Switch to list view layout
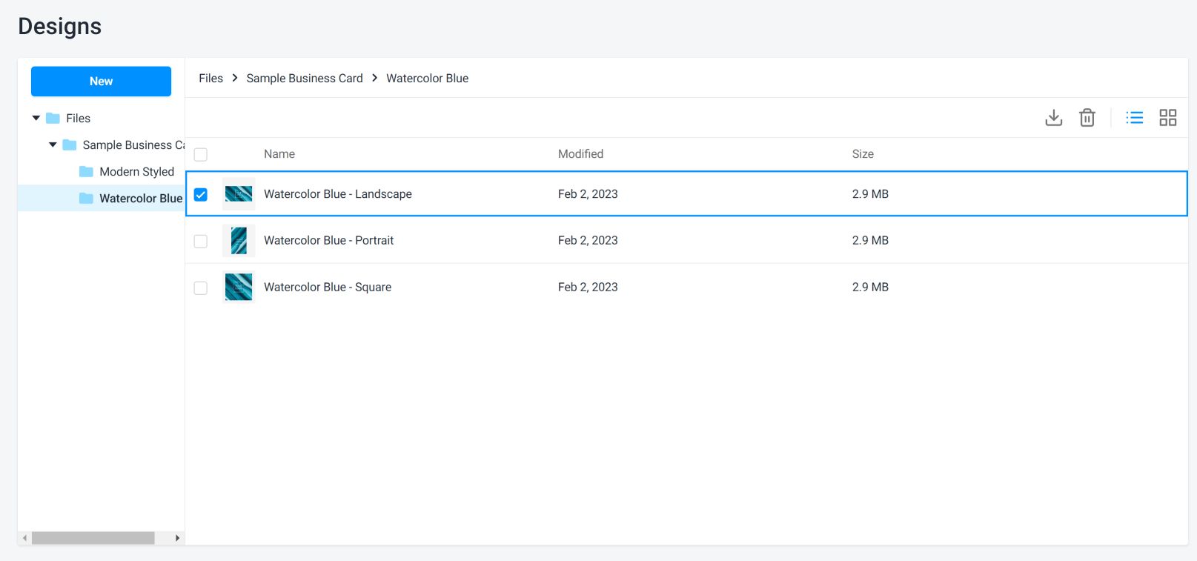Image resolution: width=1197 pixels, height=561 pixels. [x=1134, y=118]
